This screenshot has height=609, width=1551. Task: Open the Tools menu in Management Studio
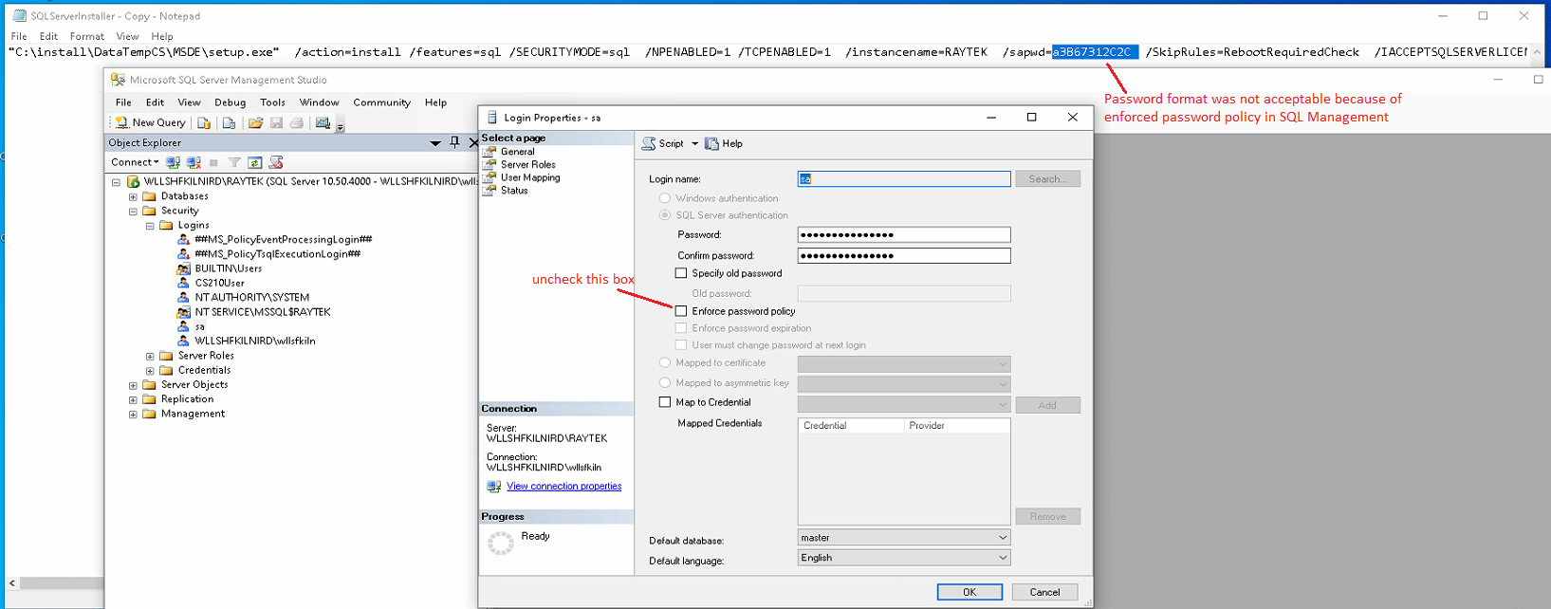point(272,102)
